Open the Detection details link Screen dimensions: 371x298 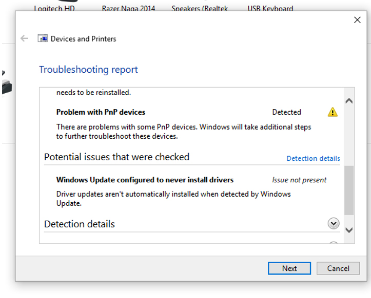coord(313,158)
